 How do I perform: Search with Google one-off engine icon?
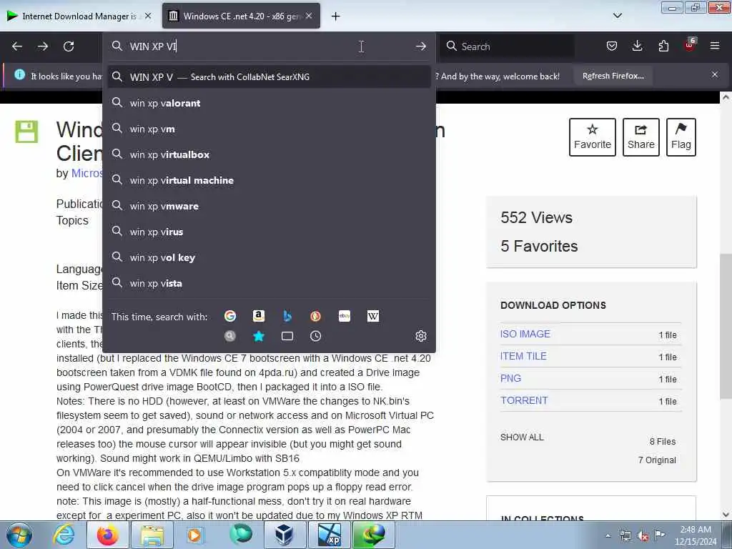229,316
